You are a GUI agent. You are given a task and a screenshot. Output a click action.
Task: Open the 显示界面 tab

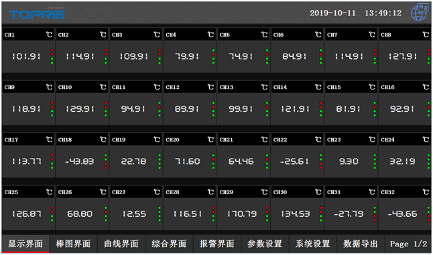25,244
